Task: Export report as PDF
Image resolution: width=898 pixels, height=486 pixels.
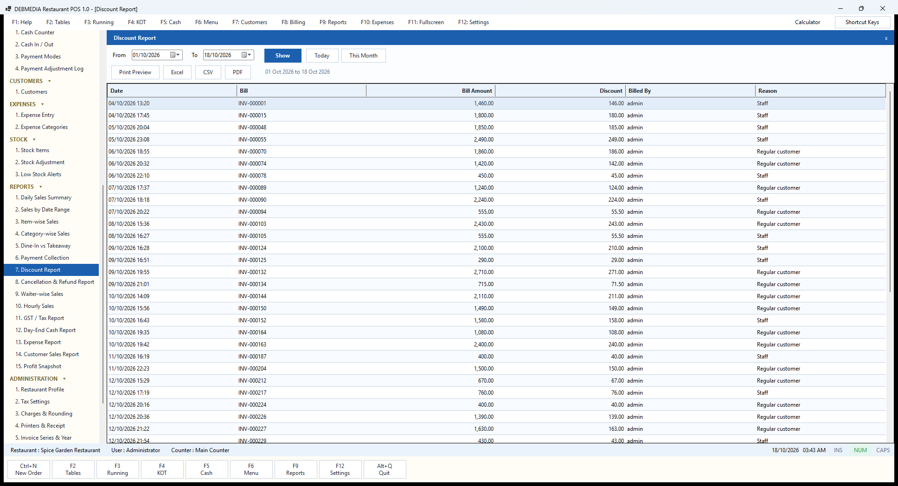Action: point(238,72)
